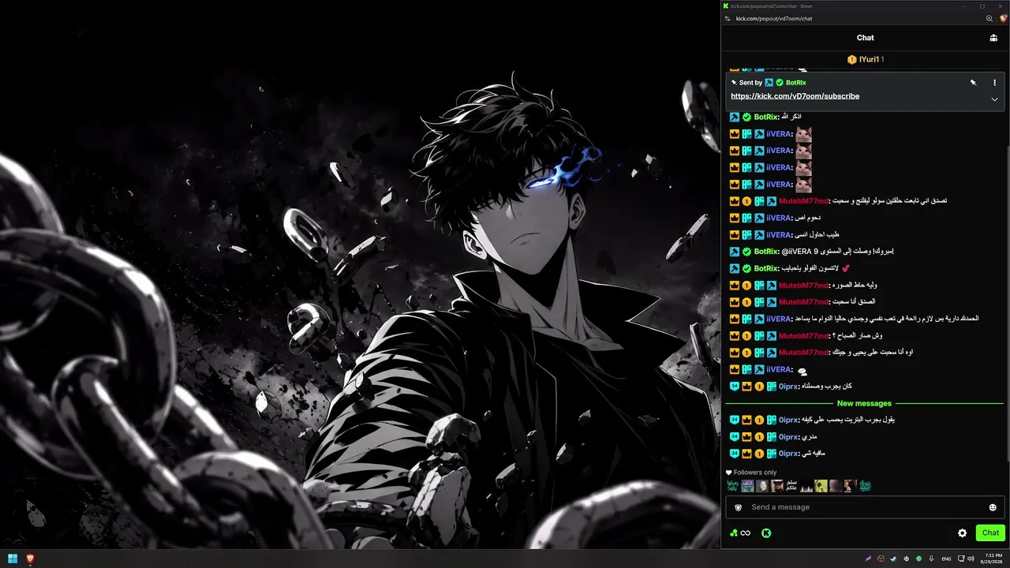Click the microphone tray icon
Image resolution: width=1010 pixels, height=568 pixels.
[x=932, y=559]
